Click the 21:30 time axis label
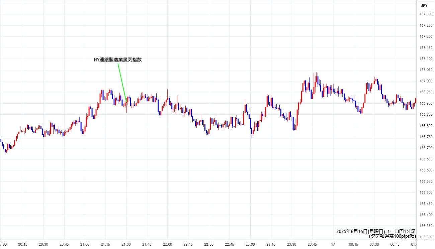Image resolution: width=435 pixels, height=249 pixels. click(x=126, y=244)
